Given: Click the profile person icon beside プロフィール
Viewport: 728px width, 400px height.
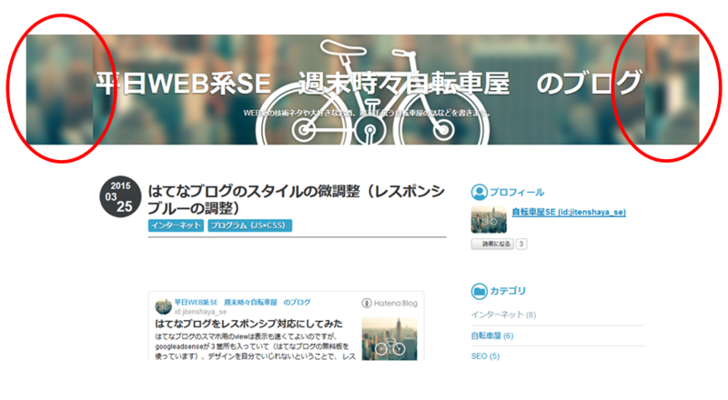Looking at the screenshot, I should tap(480, 192).
